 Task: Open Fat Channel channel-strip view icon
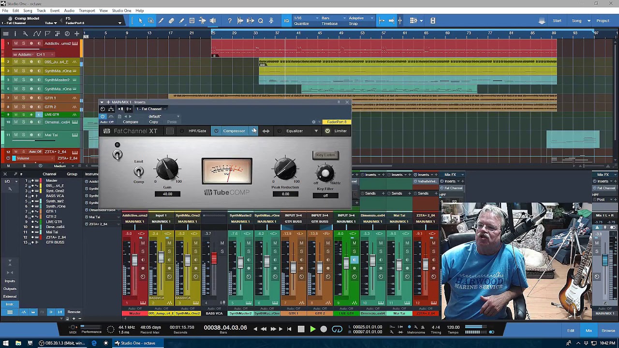(170, 131)
